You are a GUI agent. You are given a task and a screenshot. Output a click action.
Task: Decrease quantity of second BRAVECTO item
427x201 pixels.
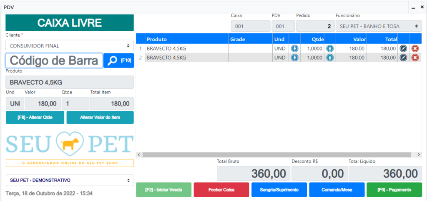[x=294, y=58]
